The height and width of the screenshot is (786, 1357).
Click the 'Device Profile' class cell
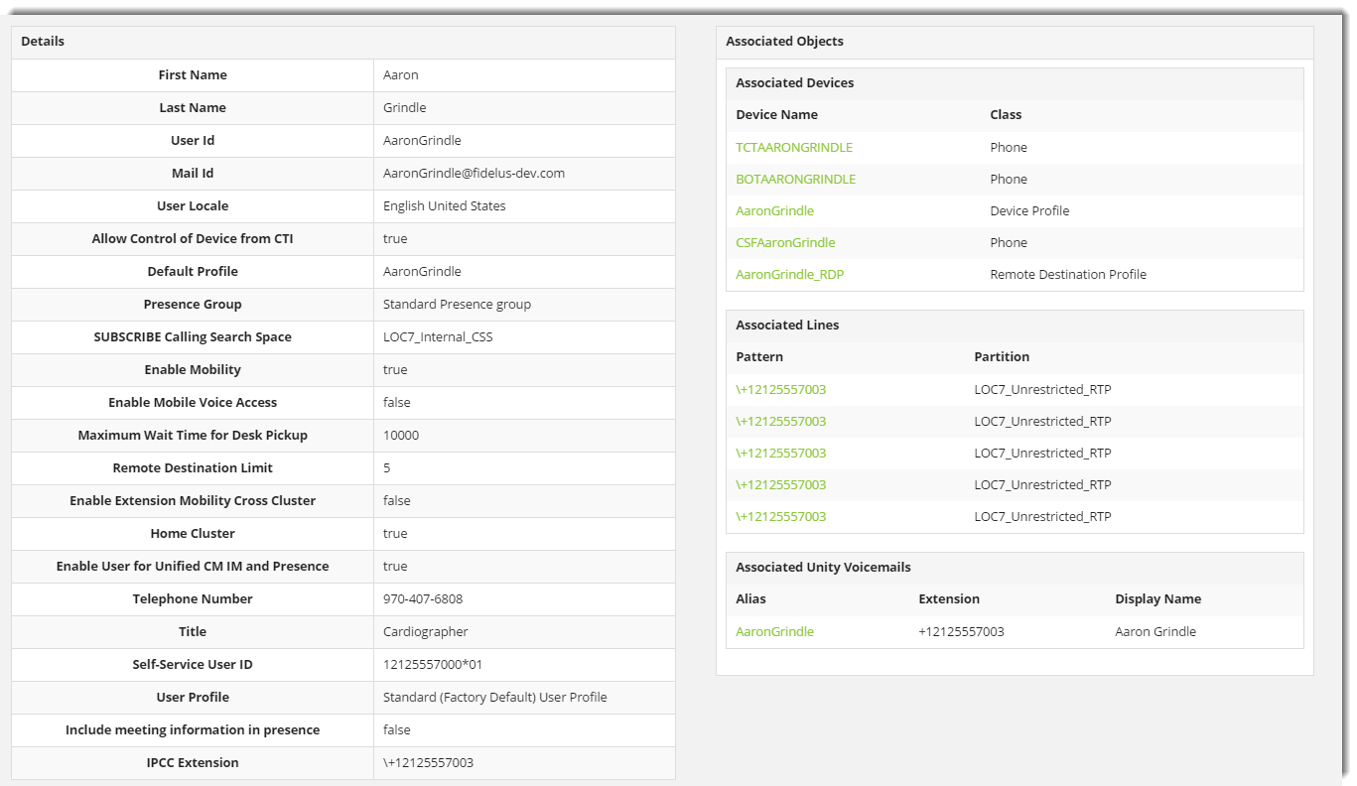tap(1029, 210)
